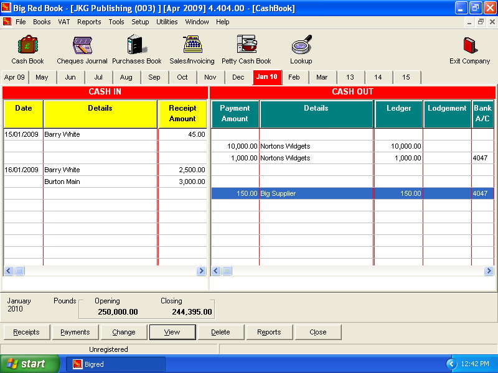Screen dimensions: 498x373
Task: Click the Windows start button
Action: click(30, 364)
